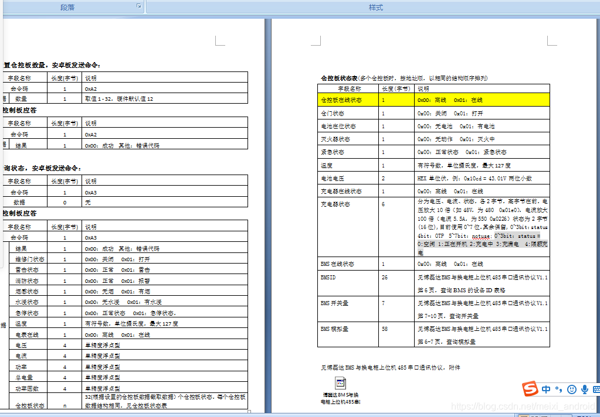Click the 水浸状态 cell
Screen dimensions: 600x417
tap(28, 302)
